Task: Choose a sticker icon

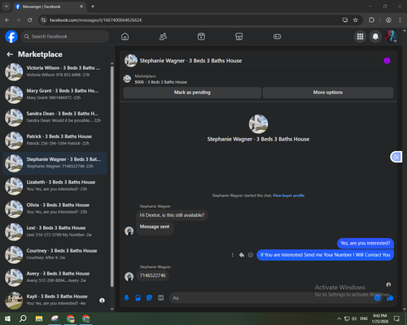Action: (x=149, y=298)
